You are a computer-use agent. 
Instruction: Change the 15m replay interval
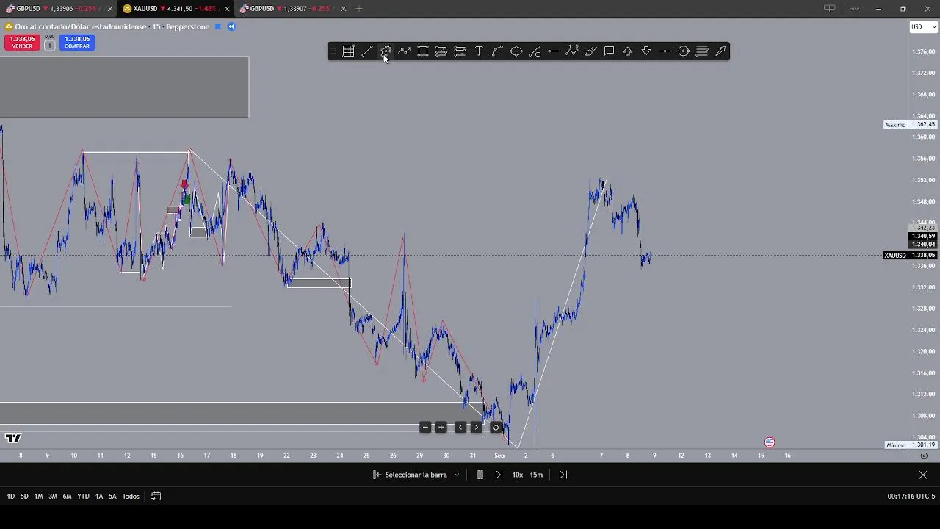[537, 475]
